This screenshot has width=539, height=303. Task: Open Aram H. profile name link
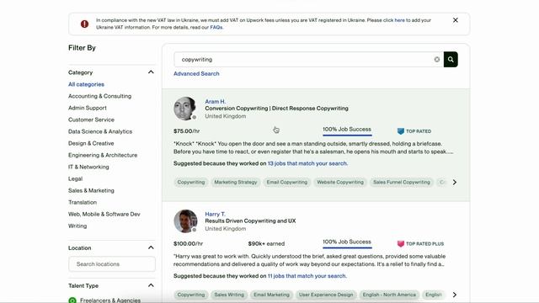(x=216, y=102)
